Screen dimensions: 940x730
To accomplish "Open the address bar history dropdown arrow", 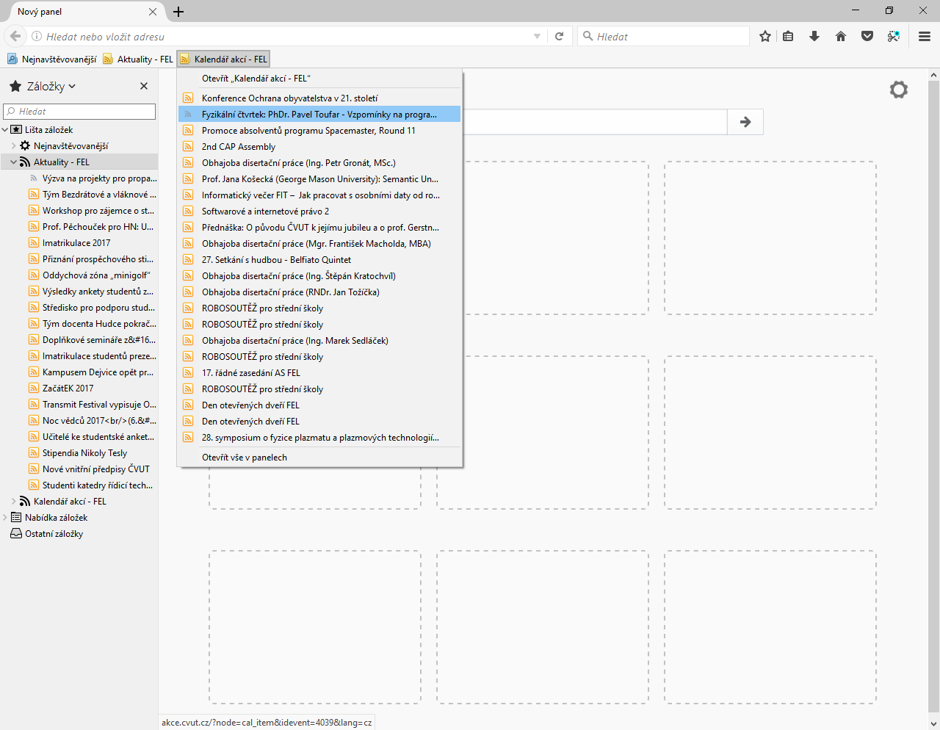I will (x=537, y=36).
